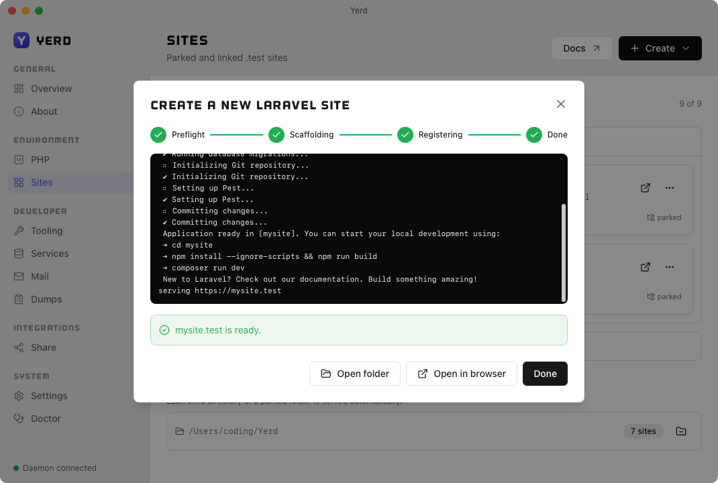Expand the Create dropdown

pos(660,48)
